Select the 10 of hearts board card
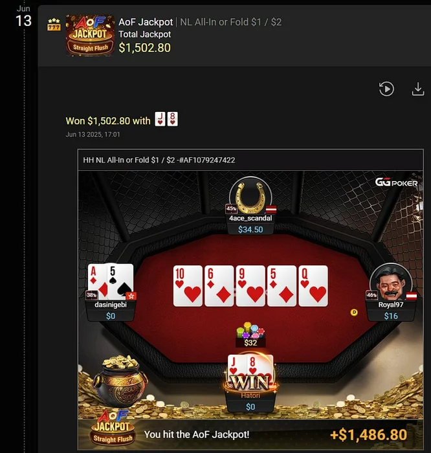 (x=188, y=286)
